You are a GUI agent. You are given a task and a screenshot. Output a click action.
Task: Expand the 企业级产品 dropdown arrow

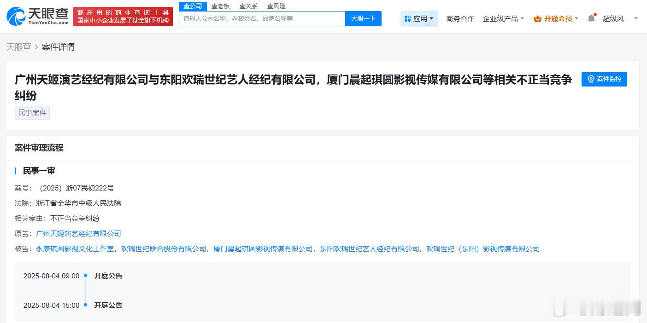tap(522, 19)
